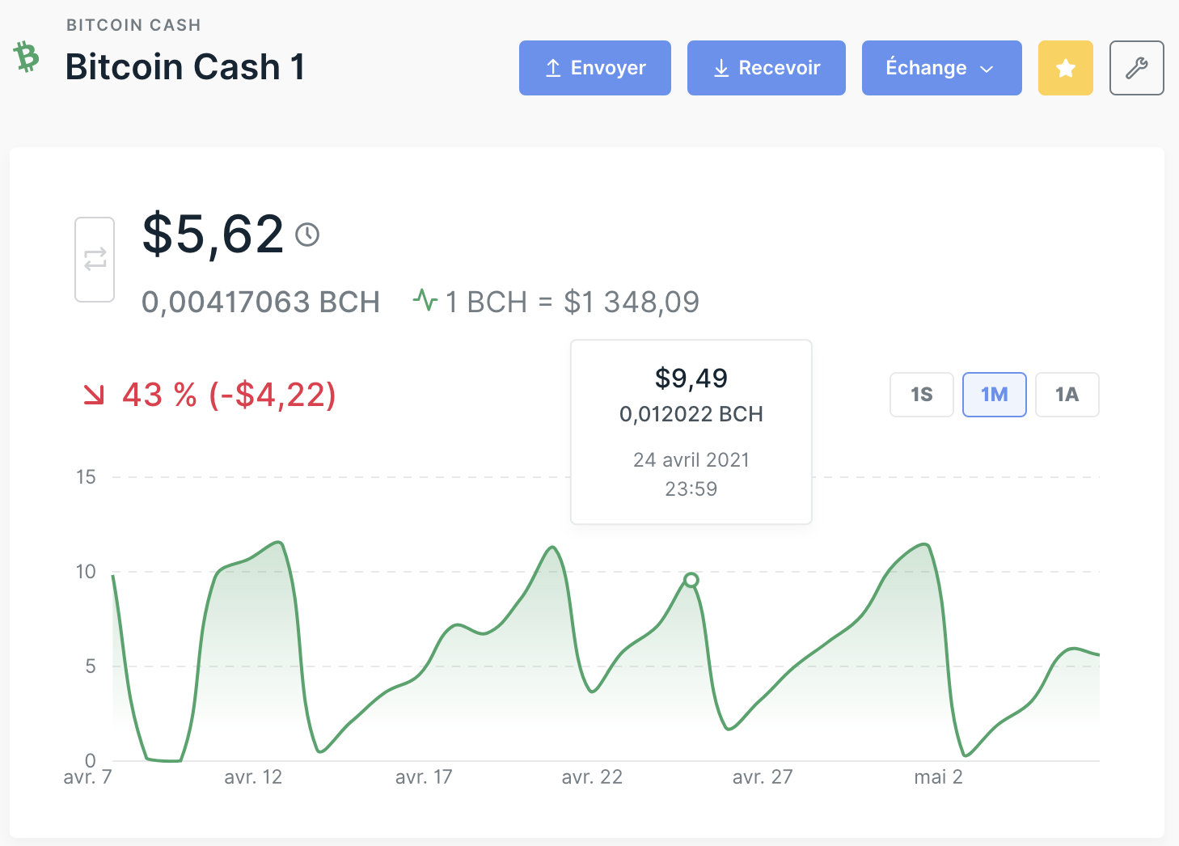This screenshot has height=846, width=1179.
Task: Select the 1S time range
Action: click(922, 395)
